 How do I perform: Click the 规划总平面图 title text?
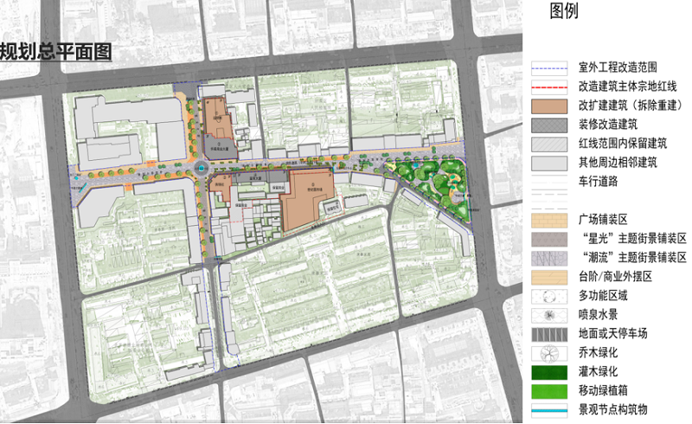pos(56,52)
